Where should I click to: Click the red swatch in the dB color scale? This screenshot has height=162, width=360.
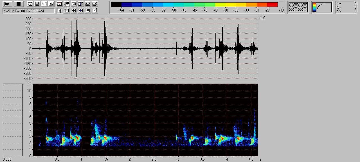(272, 4)
